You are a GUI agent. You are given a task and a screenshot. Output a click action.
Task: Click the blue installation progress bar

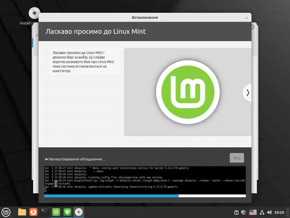(145, 196)
